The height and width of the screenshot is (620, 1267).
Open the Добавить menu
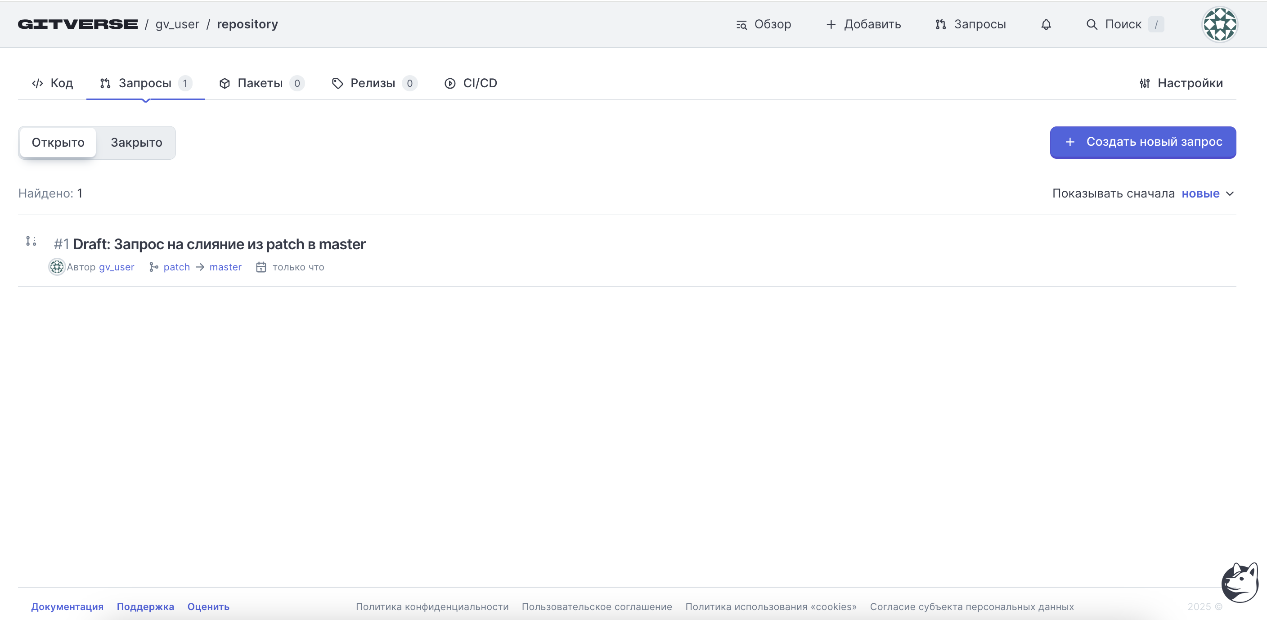pyautogui.click(x=863, y=24)
